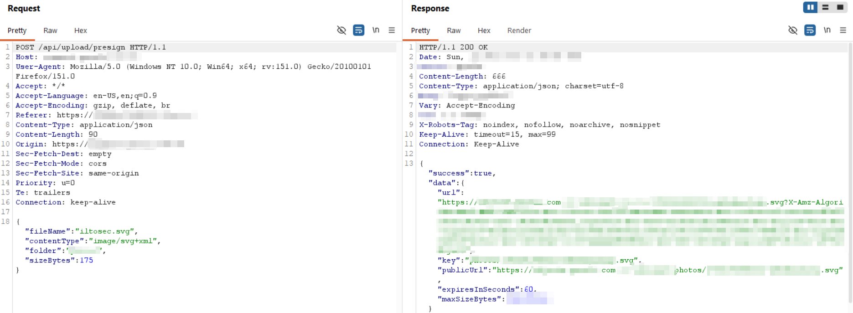This screenshot has width=853, height=313.
Task: Click the POST /api/upload/presign request line
Action: click(91, 47)
